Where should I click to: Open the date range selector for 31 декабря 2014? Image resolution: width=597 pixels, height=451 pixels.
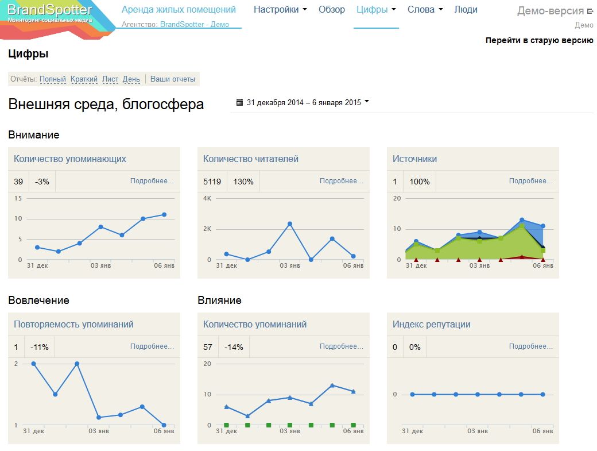point(304,102)
